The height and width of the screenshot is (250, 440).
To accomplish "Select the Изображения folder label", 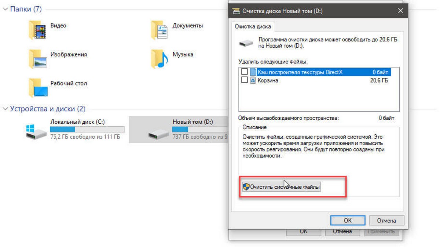I will click(x=69, y=54).
